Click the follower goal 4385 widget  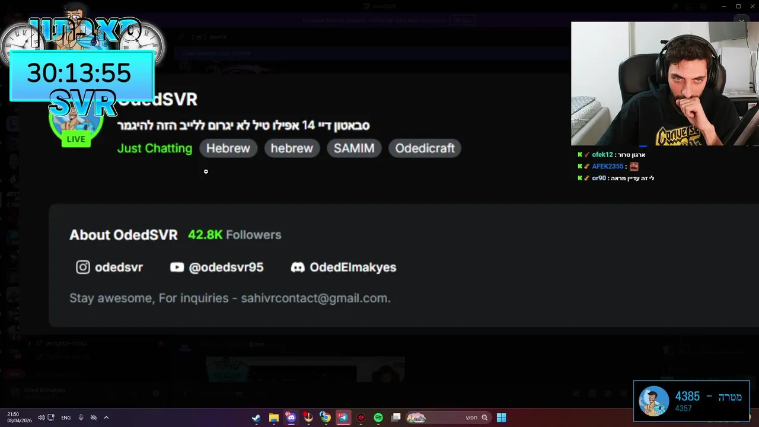tap(691, 401)
